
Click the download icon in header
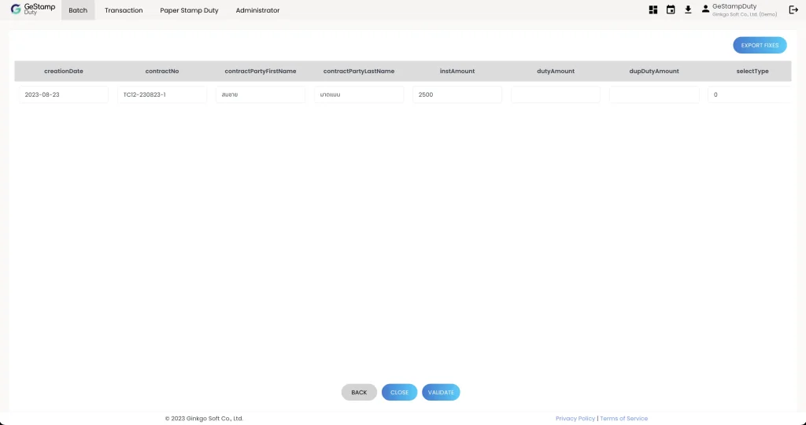688,10
